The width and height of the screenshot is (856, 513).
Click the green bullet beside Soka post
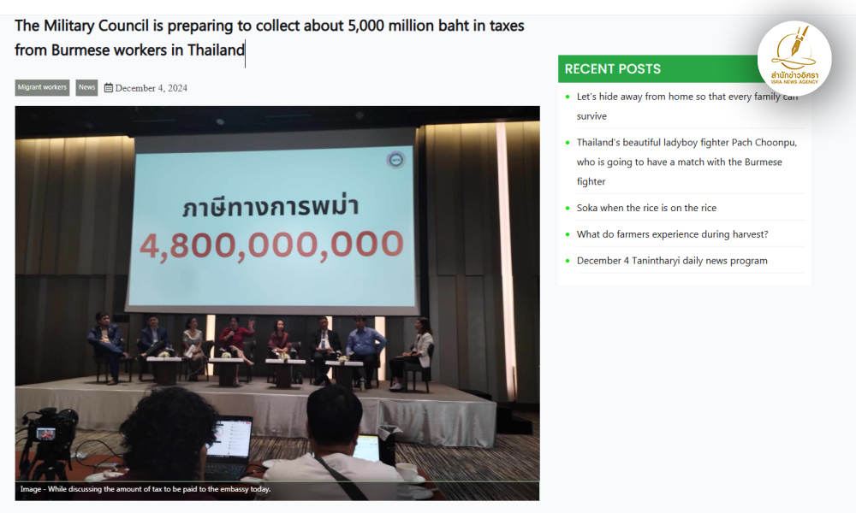[568, 209]
